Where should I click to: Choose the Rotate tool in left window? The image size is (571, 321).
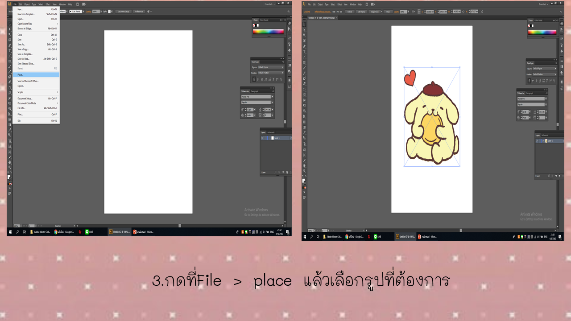point(9,87)
